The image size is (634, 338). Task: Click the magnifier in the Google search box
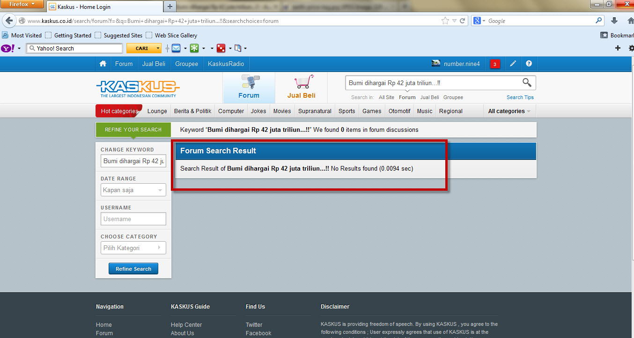pyautogui.click(x=599, y=21)
